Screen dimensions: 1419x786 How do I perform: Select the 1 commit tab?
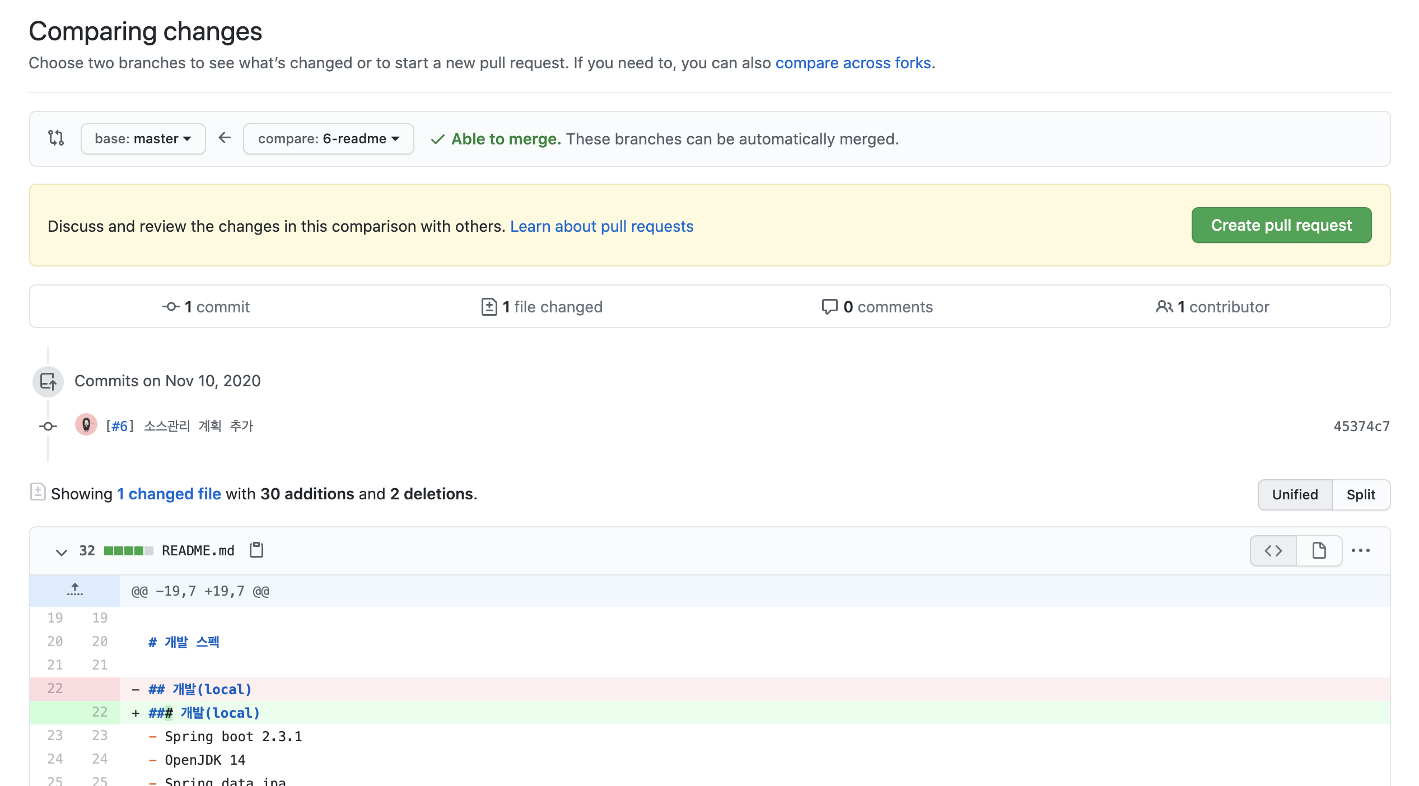pyautogui.click(x=206, y=307)
